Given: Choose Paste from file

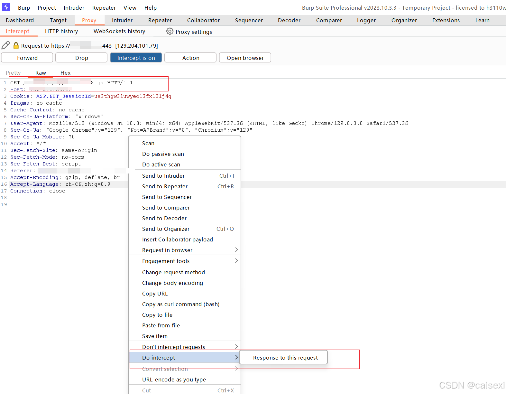Looking at the screenshot, I should [x=185, y=325].
